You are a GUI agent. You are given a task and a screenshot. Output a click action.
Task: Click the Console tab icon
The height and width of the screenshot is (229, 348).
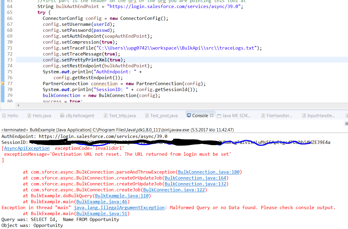[x=189, y=115]
